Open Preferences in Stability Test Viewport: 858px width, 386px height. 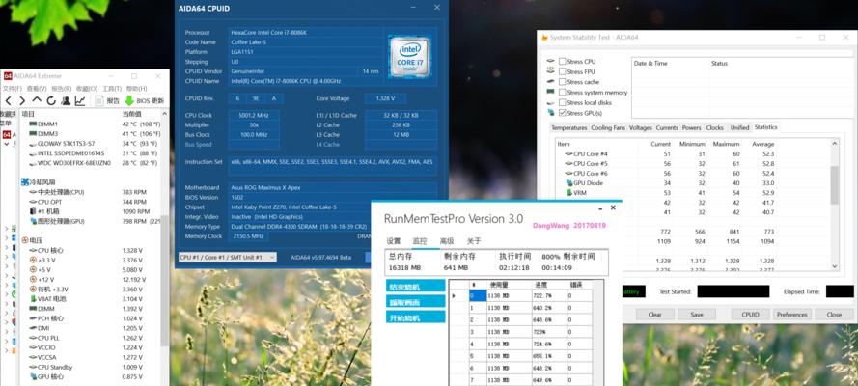pyautogui.click(x=792, y=315)
